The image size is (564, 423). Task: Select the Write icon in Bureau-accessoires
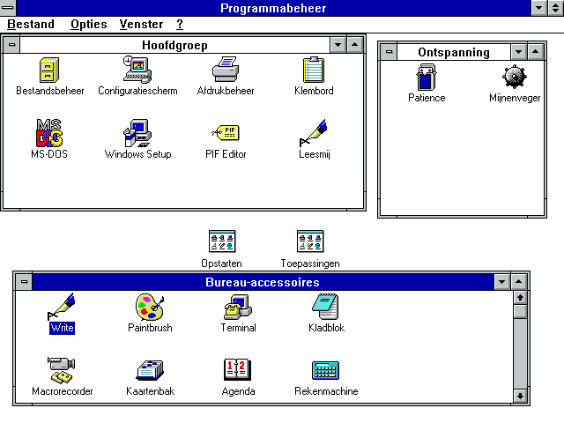(62, 307)
